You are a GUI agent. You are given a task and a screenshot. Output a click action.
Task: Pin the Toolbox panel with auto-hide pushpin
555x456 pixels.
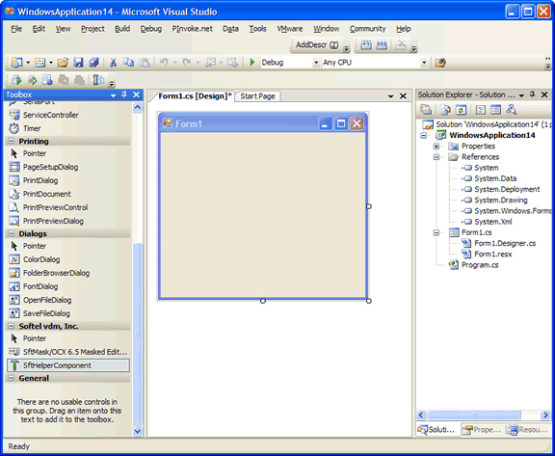click(x=124, y=94)
